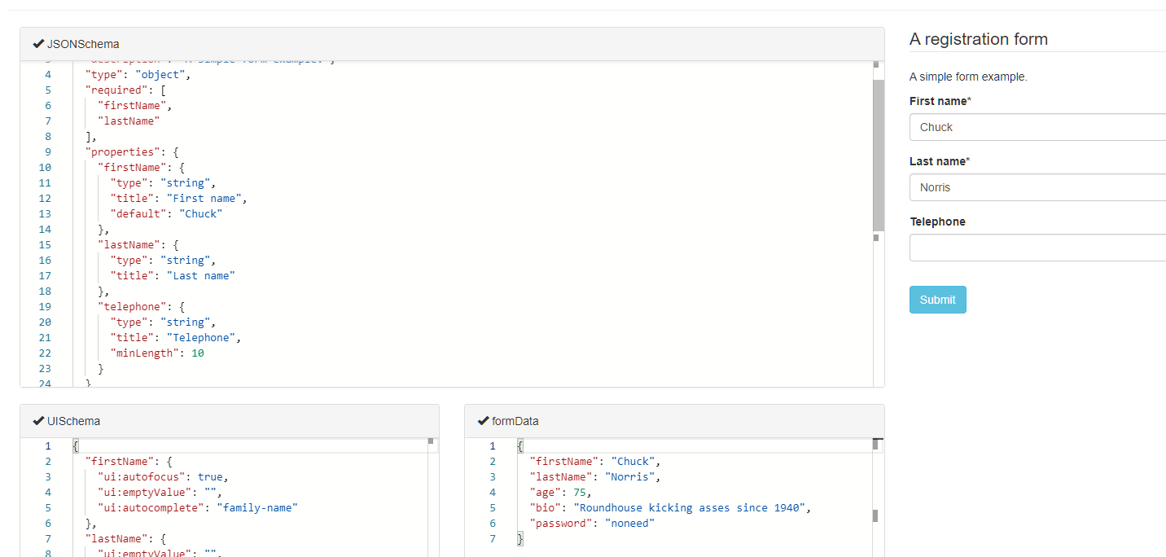Screen dimensions: 1166x557
Task: Click the "ui:autocomplete" line in UISchema
Action: [197, 507]
